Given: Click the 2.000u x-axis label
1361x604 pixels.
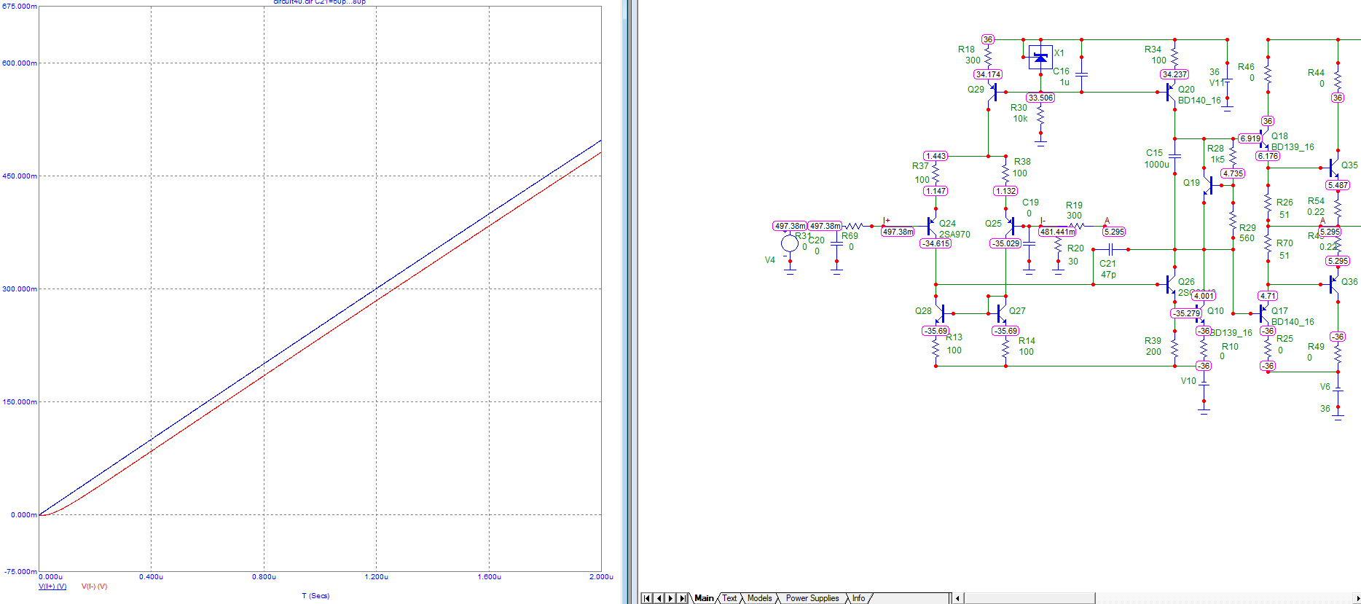Looking at the screenshot, I should pos(601,577).
